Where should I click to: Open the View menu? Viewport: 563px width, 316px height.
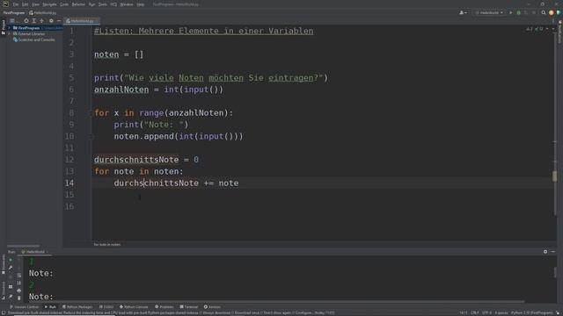pos(35,4)
